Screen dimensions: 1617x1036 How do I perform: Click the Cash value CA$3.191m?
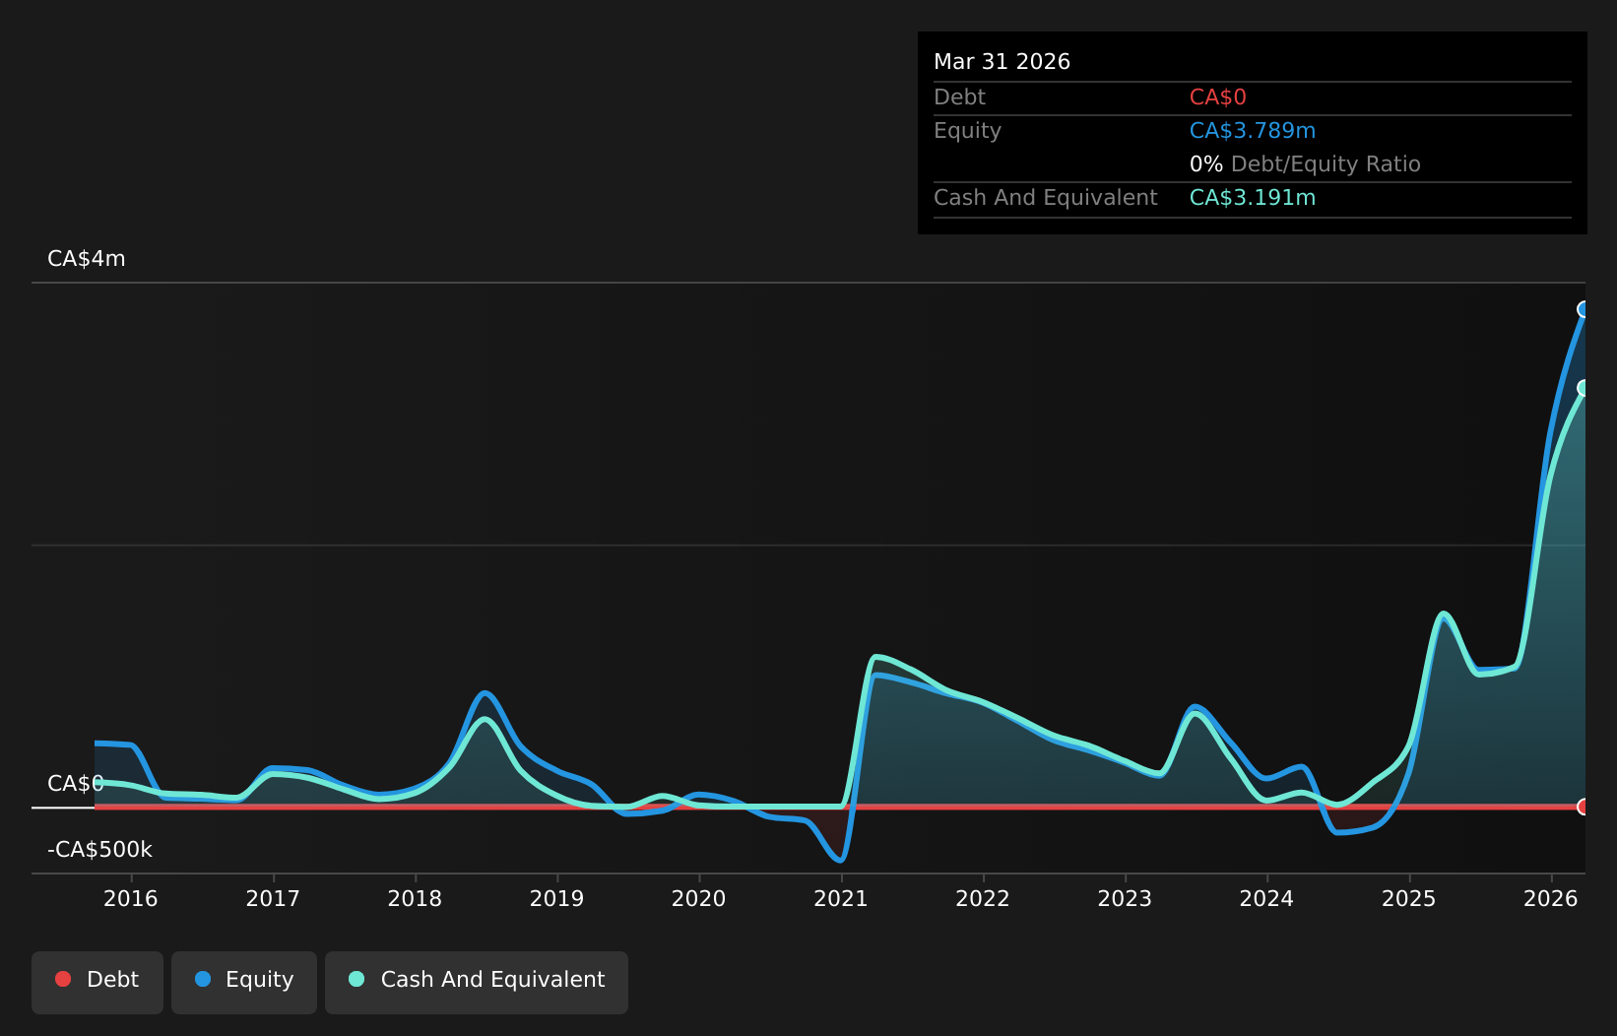coord(1253,198)
